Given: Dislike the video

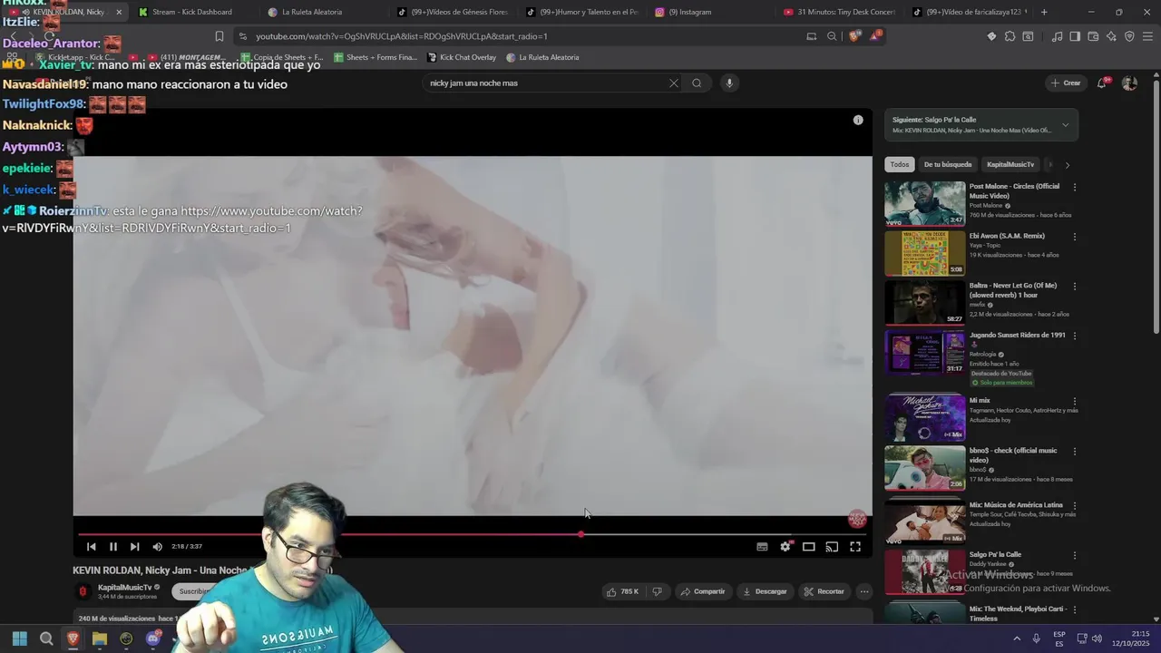Looking at the screenshot, I should (x=658, y=591).
